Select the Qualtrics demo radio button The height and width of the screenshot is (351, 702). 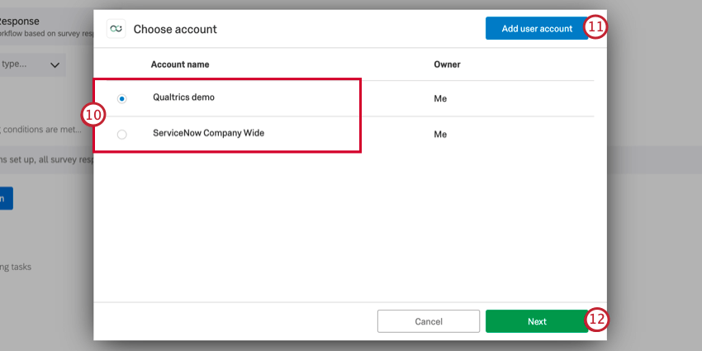[122, 98]
